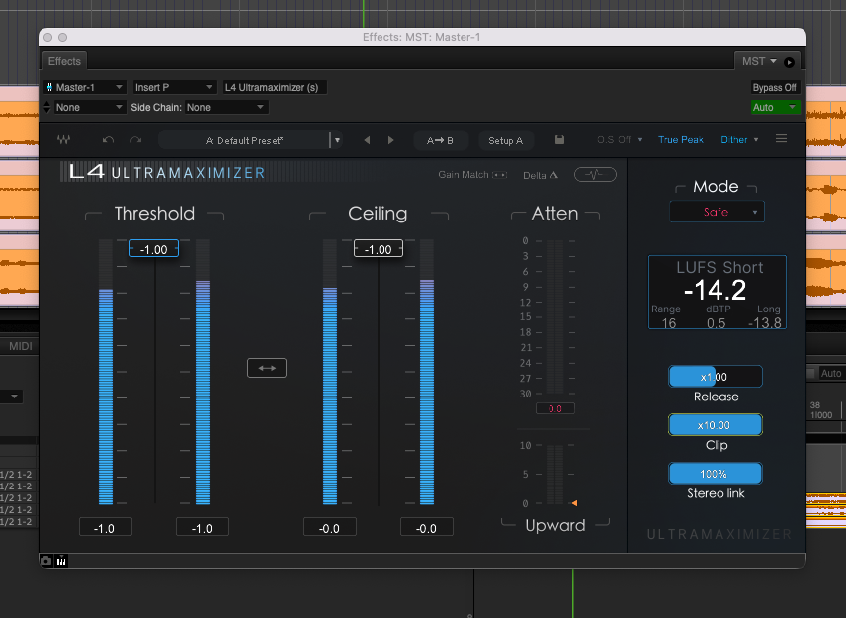The height and width of the screenshot is (618, 846).
Task: Open the O.S Off oversampling dropdown
Action: [620, 139]
